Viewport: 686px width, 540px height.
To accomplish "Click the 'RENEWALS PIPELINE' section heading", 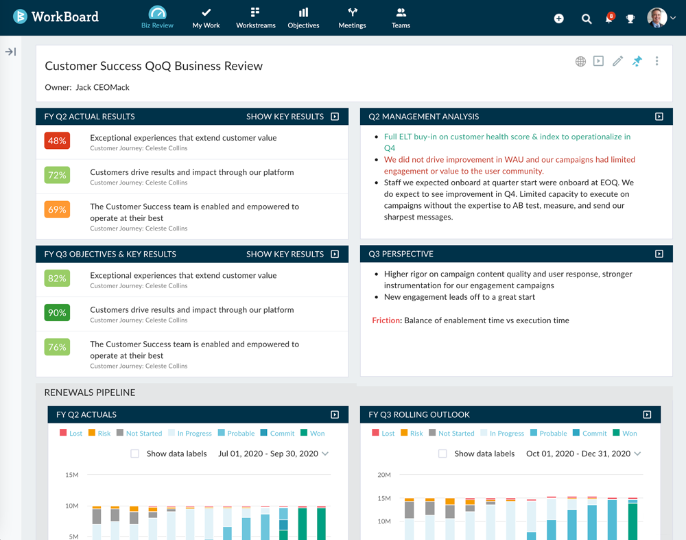I will (x=90, y=392).
